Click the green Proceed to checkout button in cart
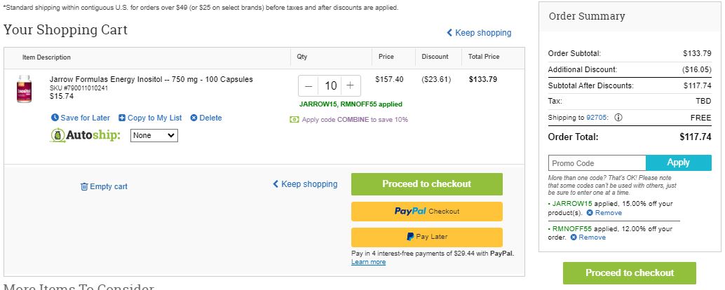 427,184
